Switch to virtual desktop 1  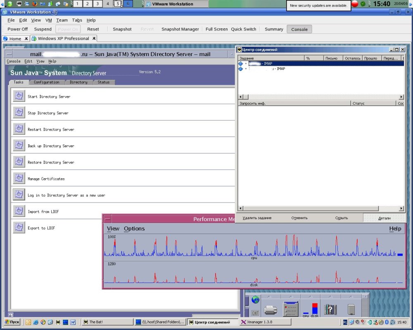click(x=78, y=4)
